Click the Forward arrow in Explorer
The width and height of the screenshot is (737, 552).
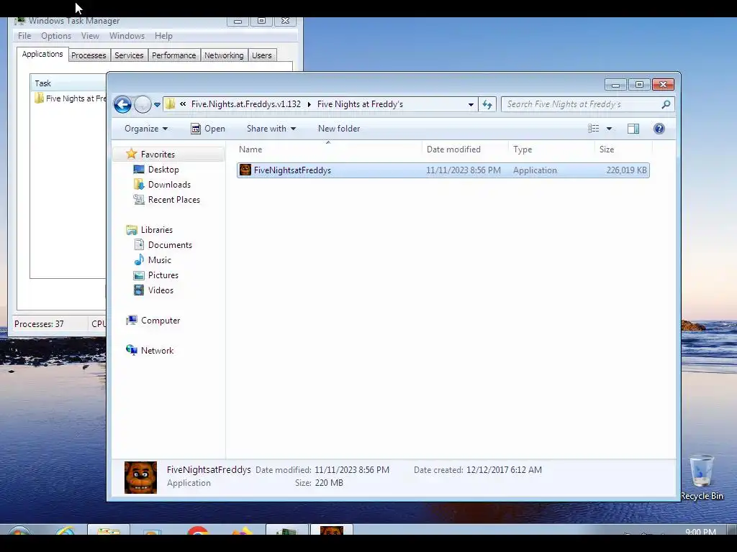[143, 104]
